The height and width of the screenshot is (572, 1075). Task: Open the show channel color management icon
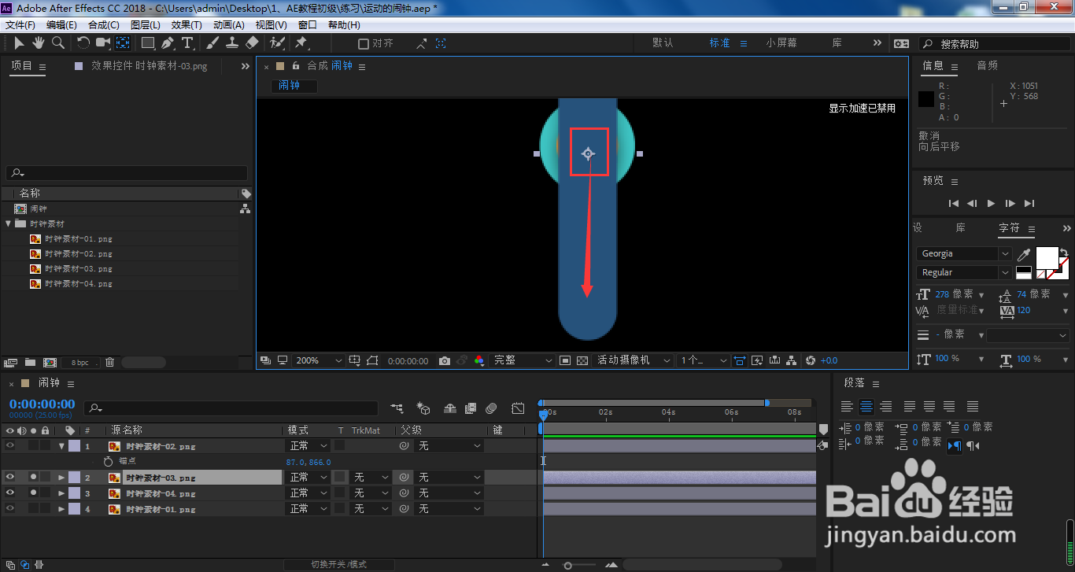478,360
